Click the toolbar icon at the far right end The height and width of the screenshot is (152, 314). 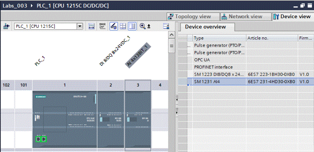[166, 26]
